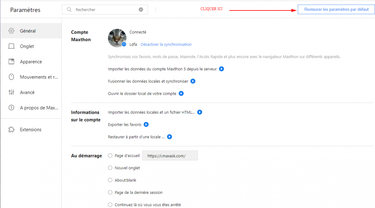This screenshot has height=208, width=375.
Task: Choose the About:blank startup option
Action: coord(110,180)
